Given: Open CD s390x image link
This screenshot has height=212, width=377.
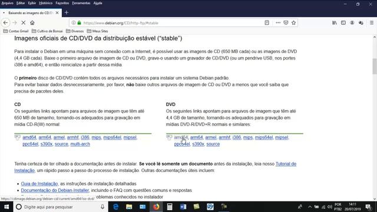Looking at the screenshot, I should pyautogui.click(x=47, y=144).
